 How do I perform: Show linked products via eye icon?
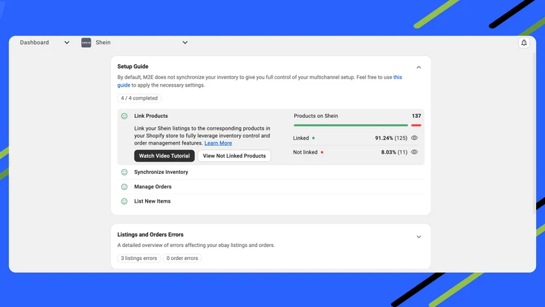[414, 138]
